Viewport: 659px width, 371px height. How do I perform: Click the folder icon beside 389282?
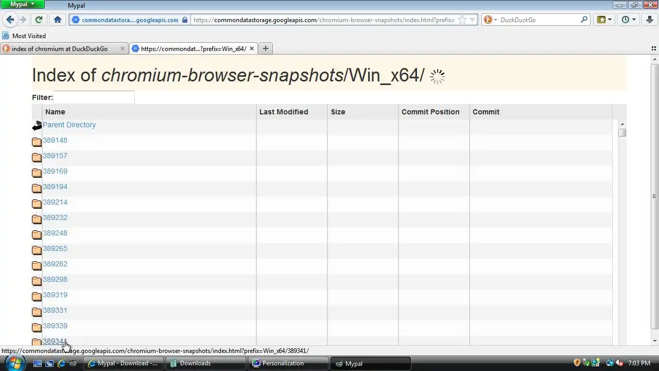37,265
